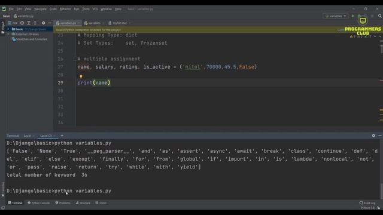Click the variables.py breadcrumb in navigation bar
The width and height of the screenshot is (383, 215).
point(24,16)
